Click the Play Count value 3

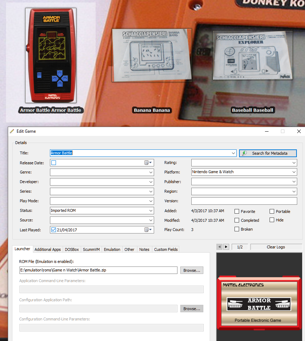pyautogui.click(x=192, y=230)
